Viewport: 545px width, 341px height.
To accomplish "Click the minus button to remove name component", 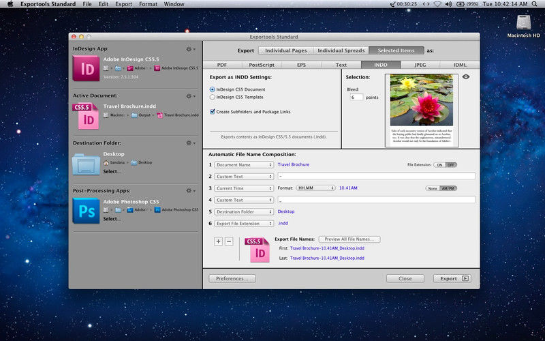I will (x=229, y=241).
